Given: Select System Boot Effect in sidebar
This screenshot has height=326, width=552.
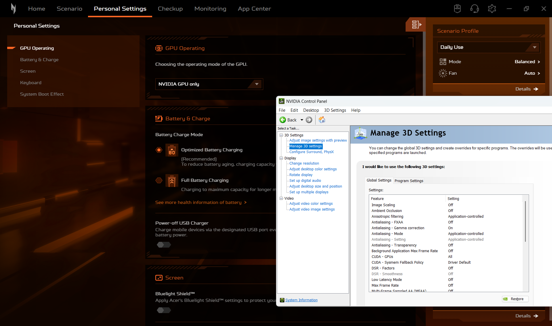Looking at the screenshot, I should point(42,94).
